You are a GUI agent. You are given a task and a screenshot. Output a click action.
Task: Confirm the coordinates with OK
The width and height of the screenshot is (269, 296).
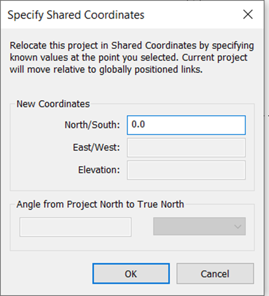click(x=131, y=273)
